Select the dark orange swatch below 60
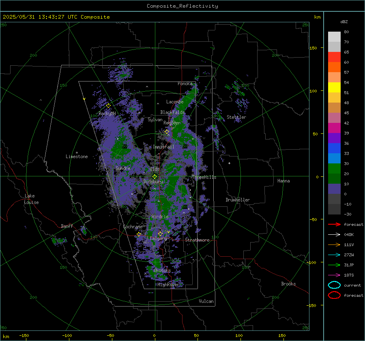365x341 pixels. point(334,67)
